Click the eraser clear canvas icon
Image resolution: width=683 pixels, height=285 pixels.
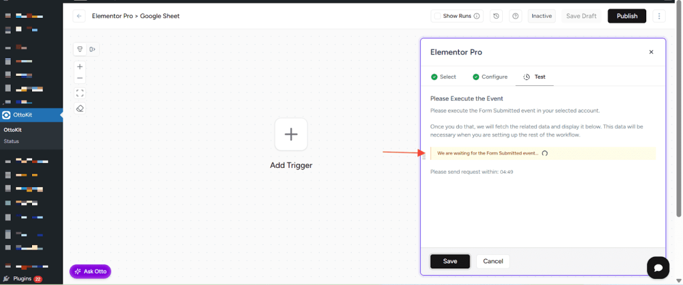80,109
